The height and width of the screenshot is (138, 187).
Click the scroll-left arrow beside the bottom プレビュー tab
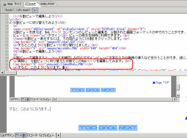tap(59, 135)
